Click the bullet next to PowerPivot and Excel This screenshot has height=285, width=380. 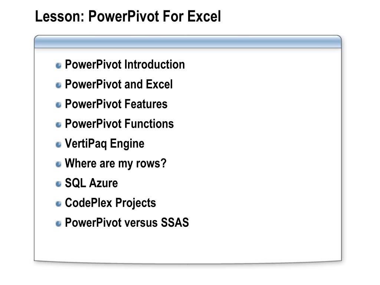pos(59,85)
